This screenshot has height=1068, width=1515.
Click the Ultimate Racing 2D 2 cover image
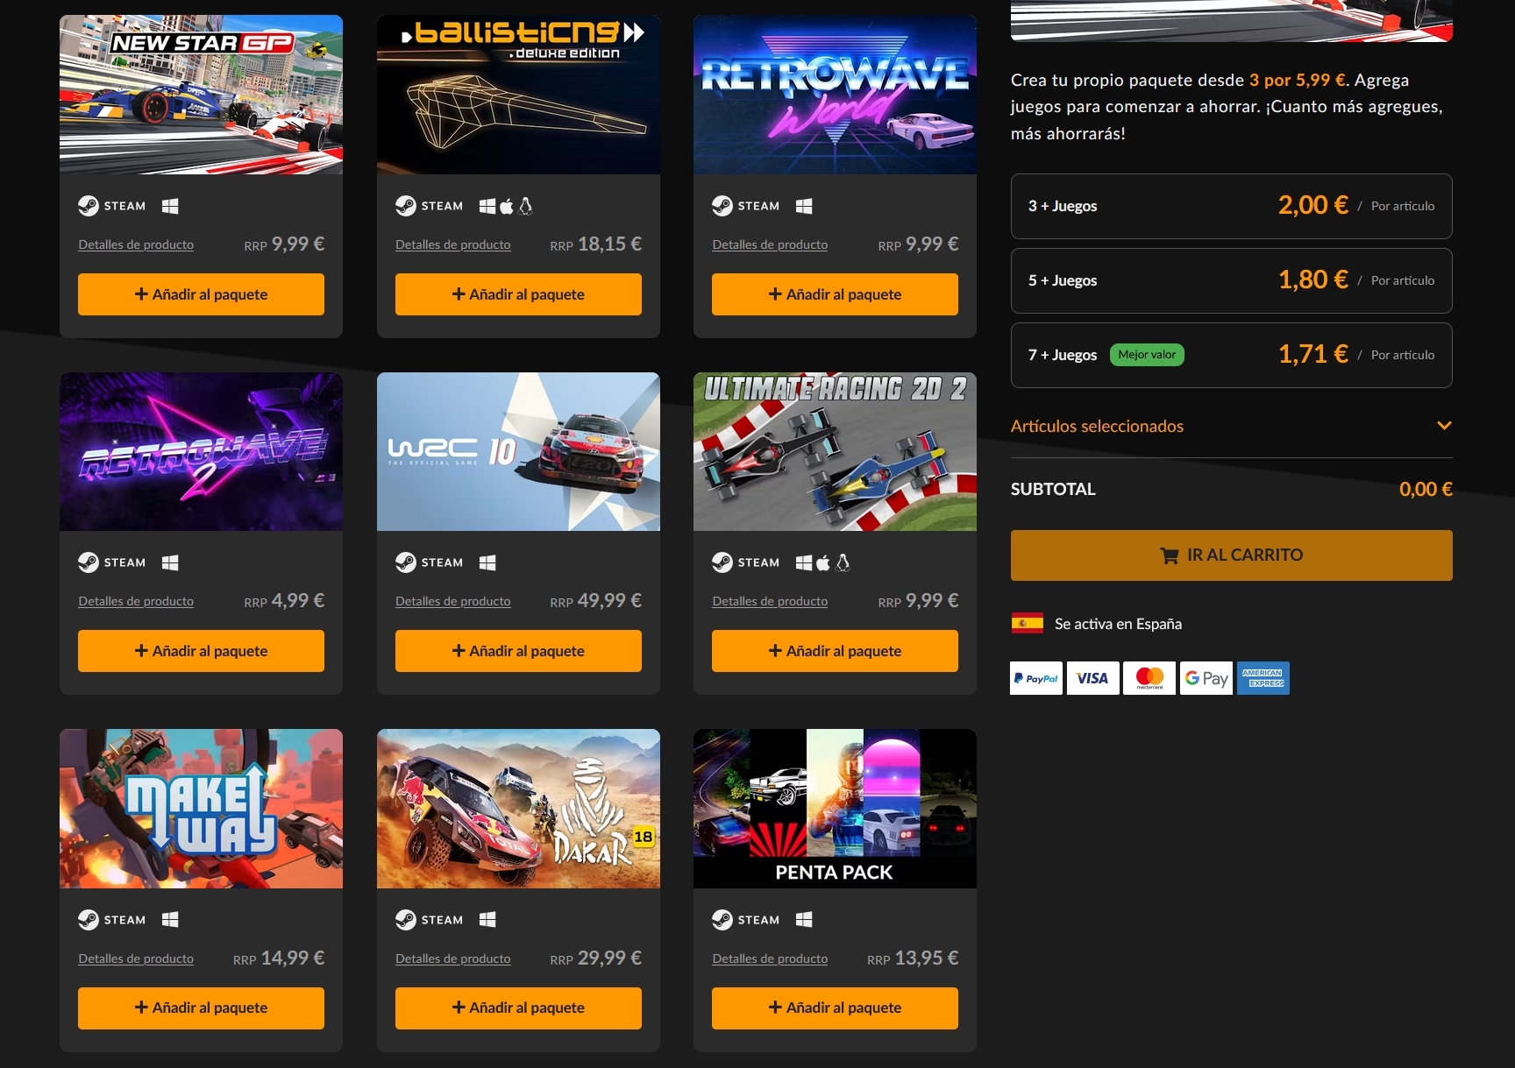pyautogui.click(x=835, y=451)
